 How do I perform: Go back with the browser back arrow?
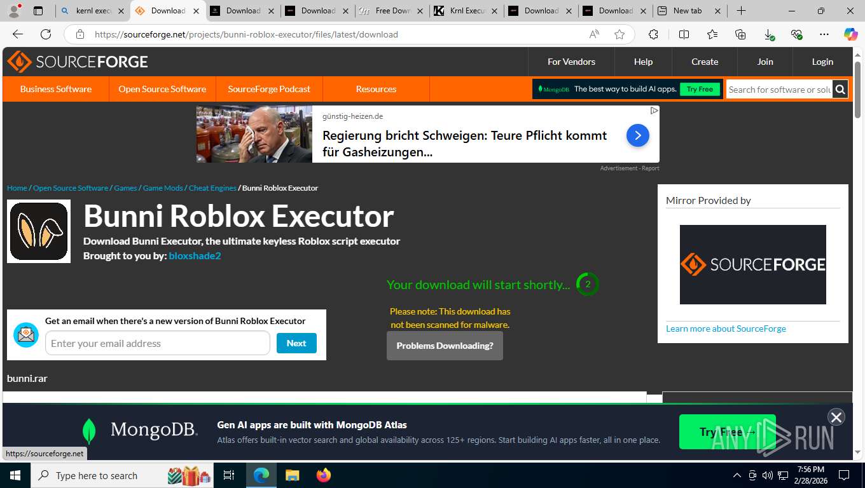18,34
